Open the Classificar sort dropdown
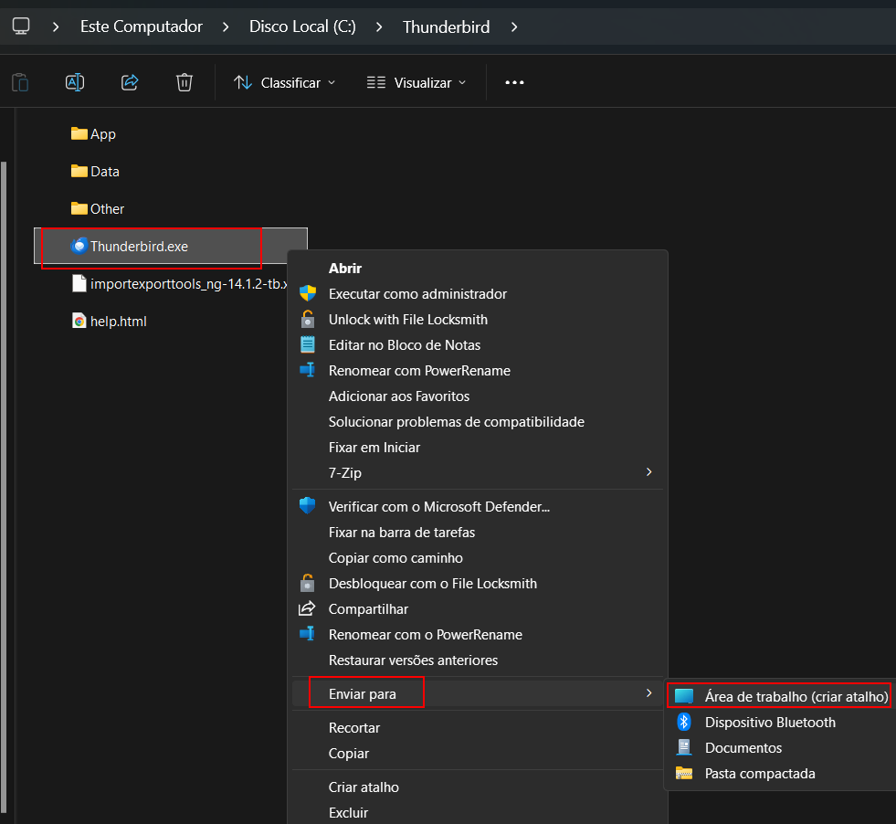The image size is (896, 824). [285, 83]
